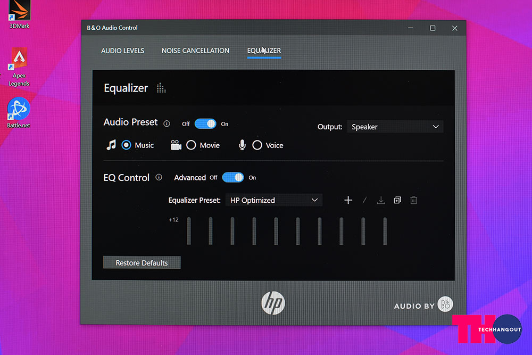Click the save/download preset icon

[x=381, y=200]
